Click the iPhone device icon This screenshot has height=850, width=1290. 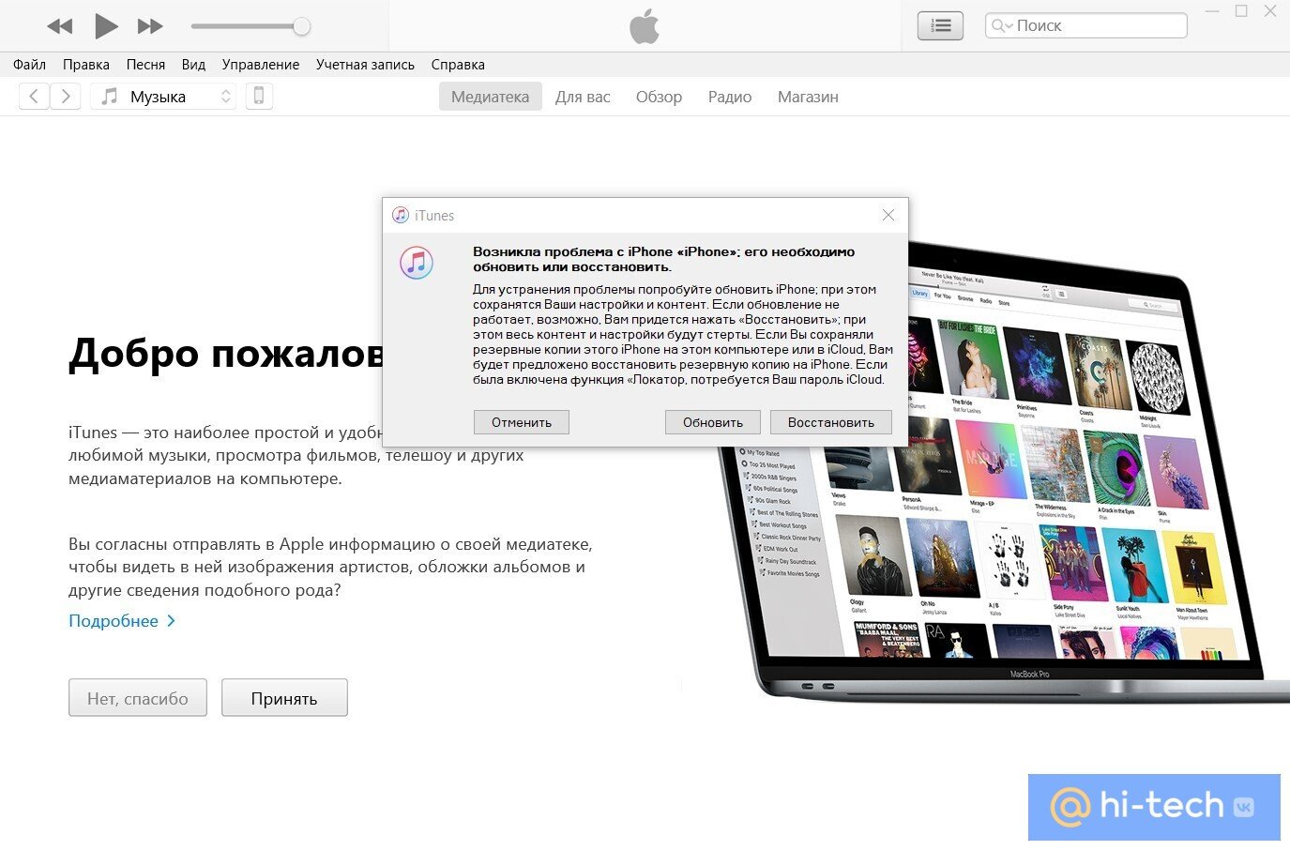[260, 96]
